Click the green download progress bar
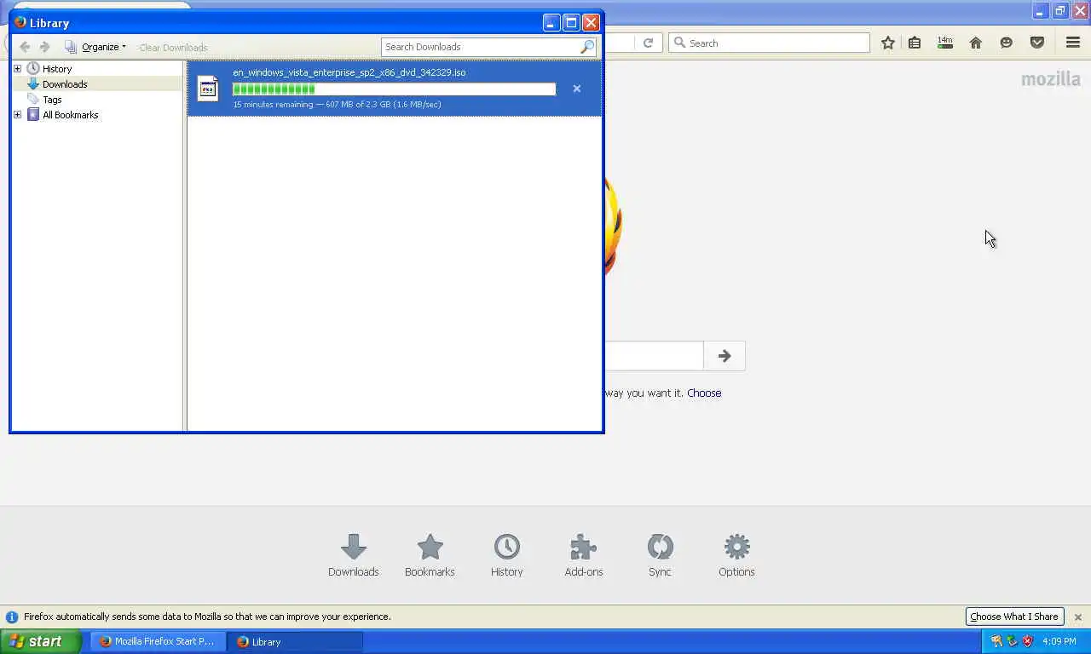 pos(394,89)
